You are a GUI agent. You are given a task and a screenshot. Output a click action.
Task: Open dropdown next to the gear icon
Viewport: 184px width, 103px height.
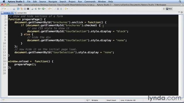[x=41, y=9]
